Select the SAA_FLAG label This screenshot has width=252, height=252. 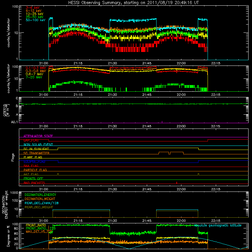(x=31, y=166)
